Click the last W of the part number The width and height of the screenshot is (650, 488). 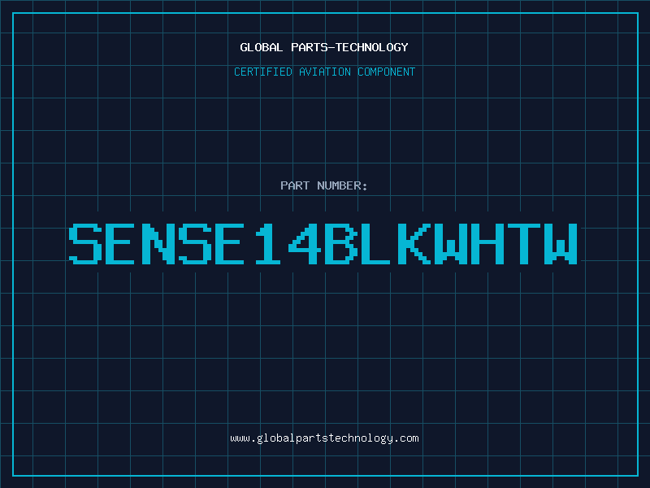point(561,243)
